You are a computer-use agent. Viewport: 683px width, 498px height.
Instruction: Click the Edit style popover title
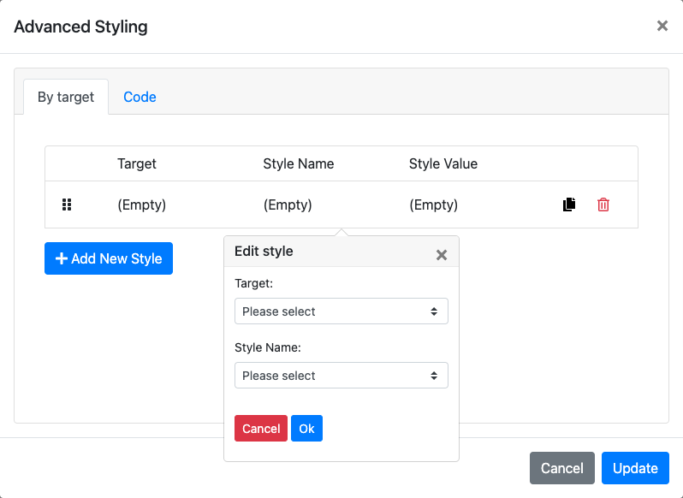pyautogui.click(x=264, y=252)
